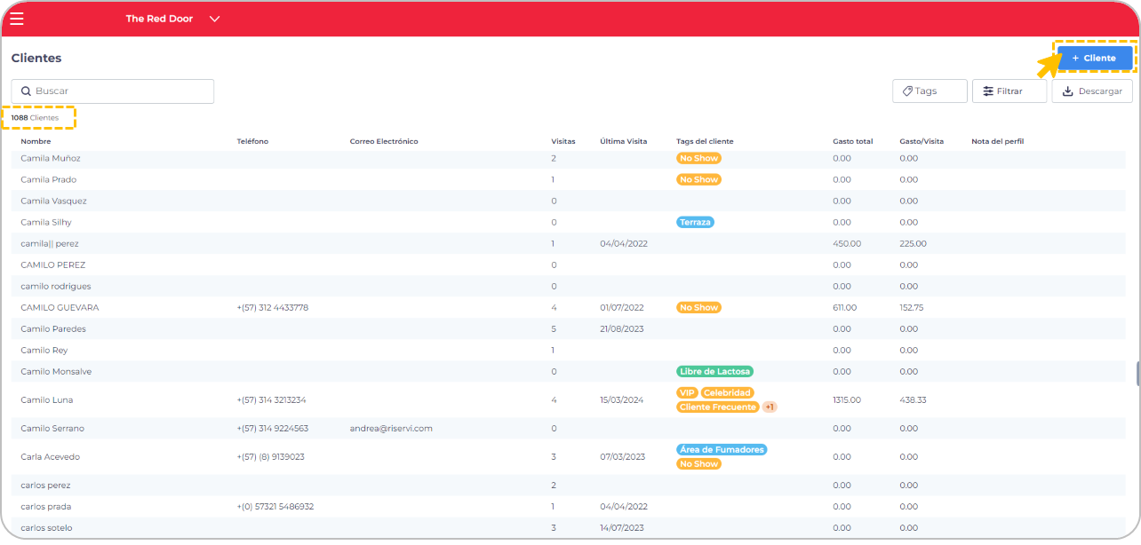Click No Show tag on Camila Muñoz
The image size is (1141, 545).
[x=698, y=158]
